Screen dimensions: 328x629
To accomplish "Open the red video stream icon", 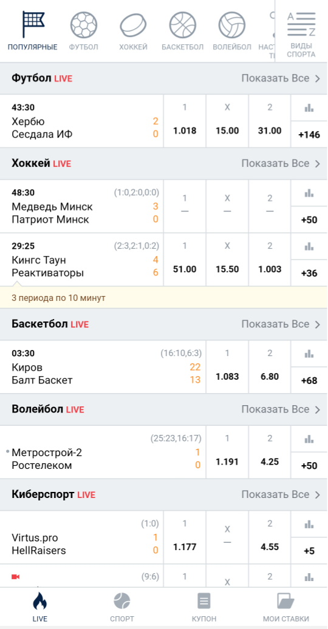I will [16, 577].
